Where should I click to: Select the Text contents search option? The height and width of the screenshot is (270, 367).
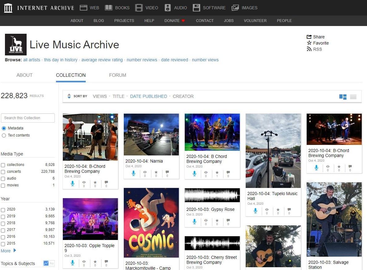point(4,135)
